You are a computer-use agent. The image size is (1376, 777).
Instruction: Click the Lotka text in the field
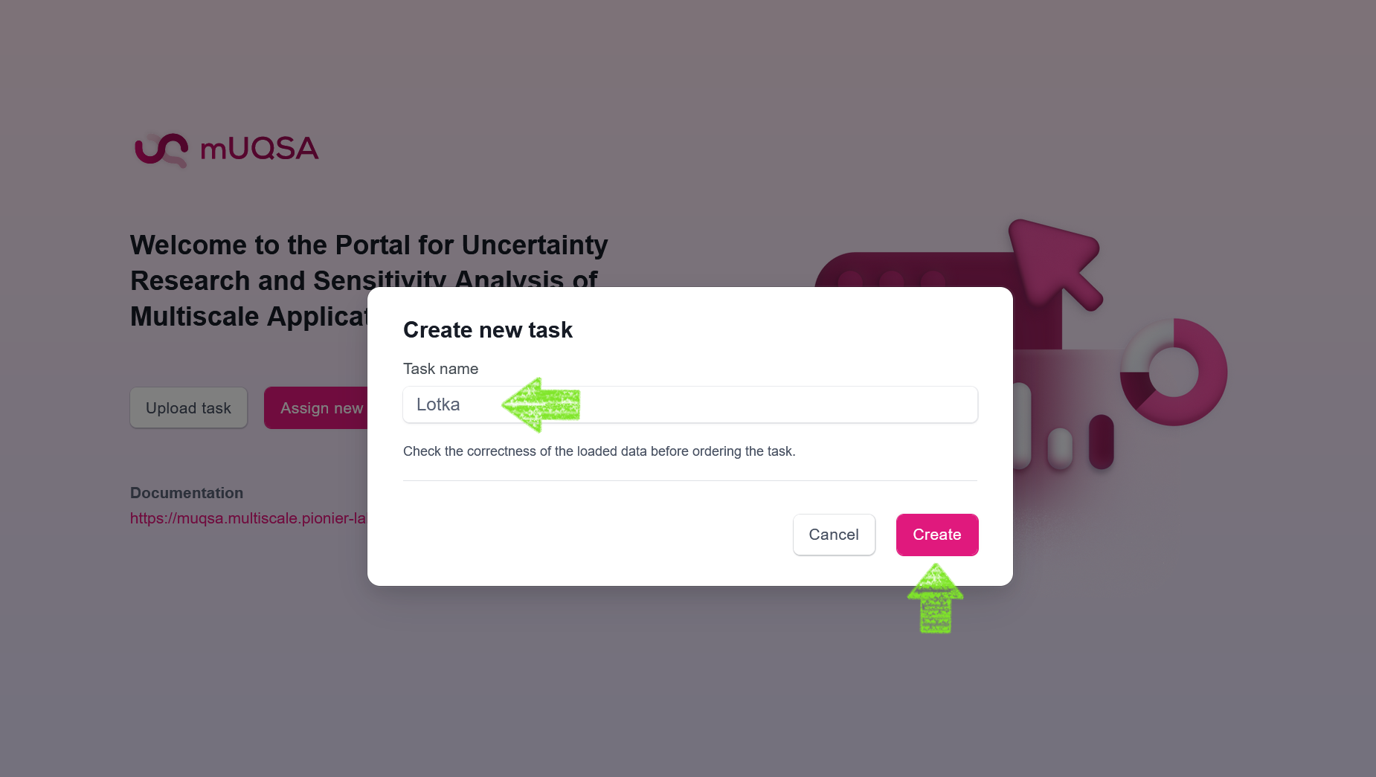coord(438,404)
